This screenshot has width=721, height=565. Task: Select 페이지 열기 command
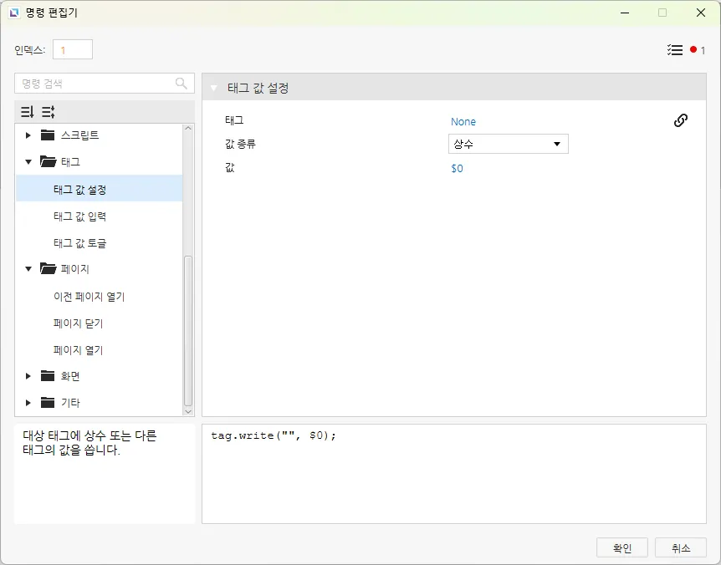pyautogui.click(x=78, y=350)
